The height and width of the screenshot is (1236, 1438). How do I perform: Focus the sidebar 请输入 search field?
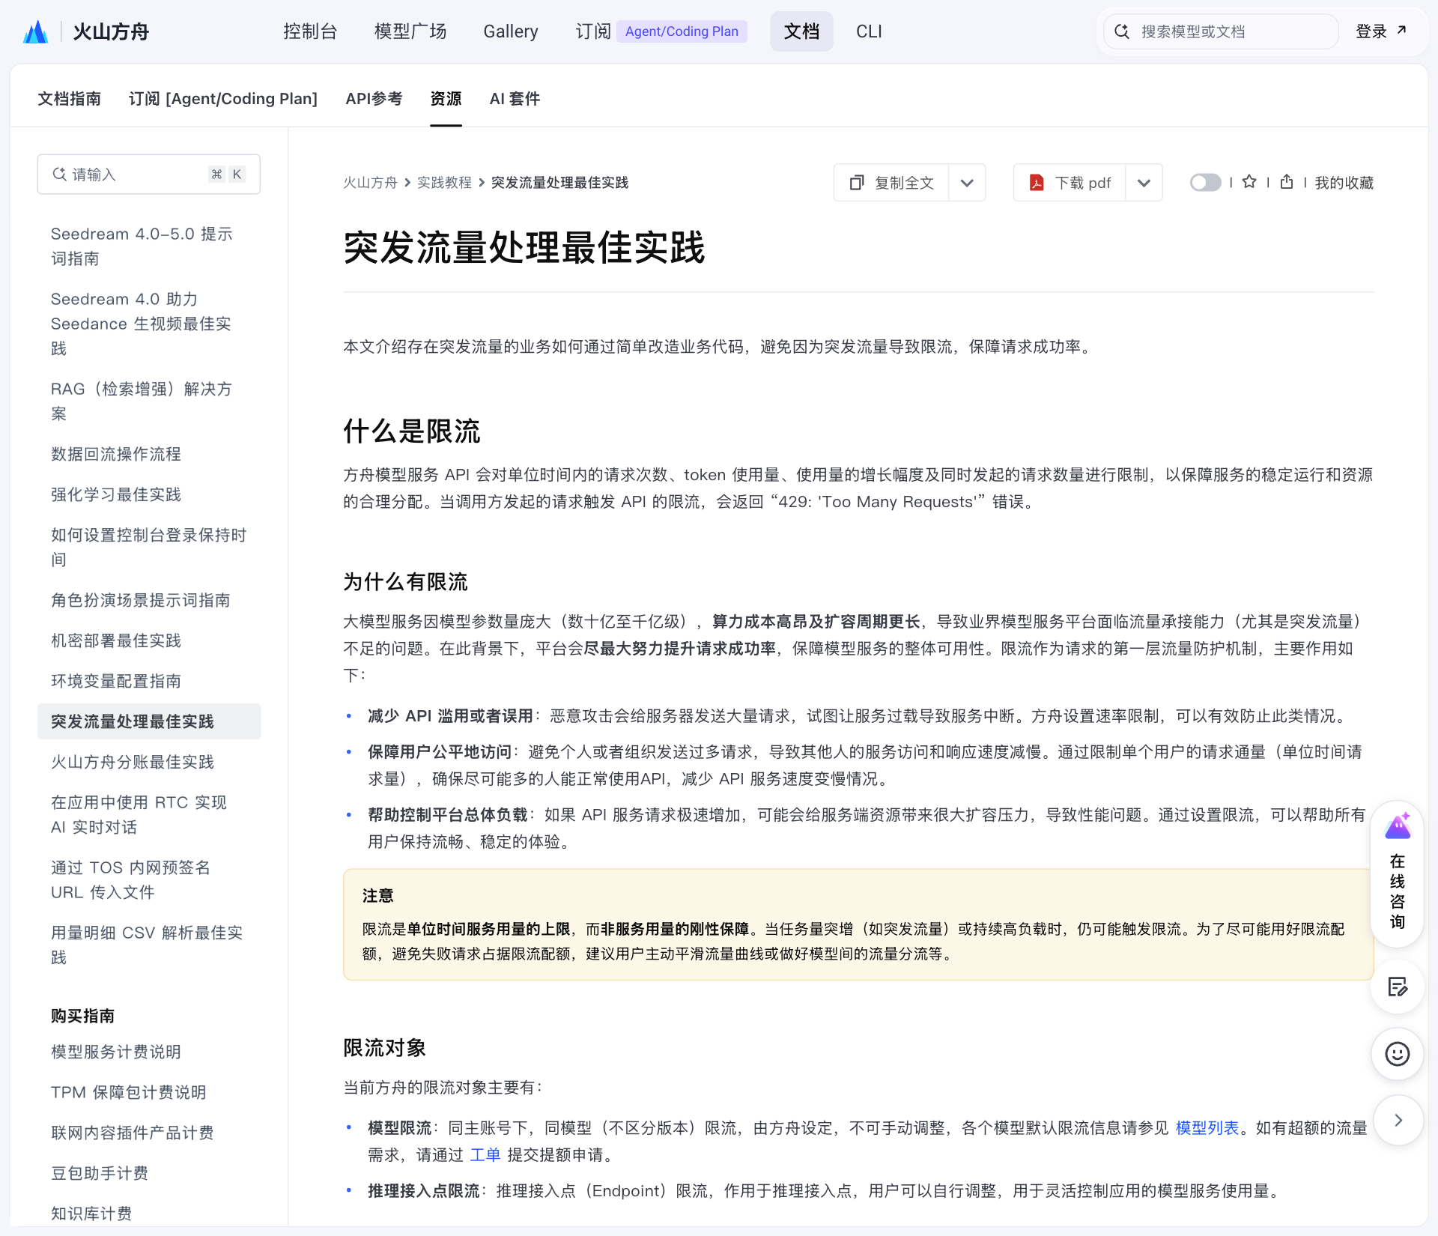pos(149,175)
